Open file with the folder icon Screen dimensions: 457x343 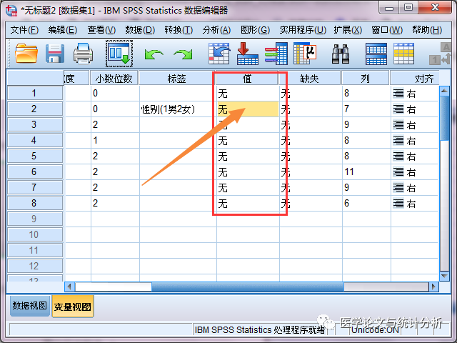[x=26, y=54]
